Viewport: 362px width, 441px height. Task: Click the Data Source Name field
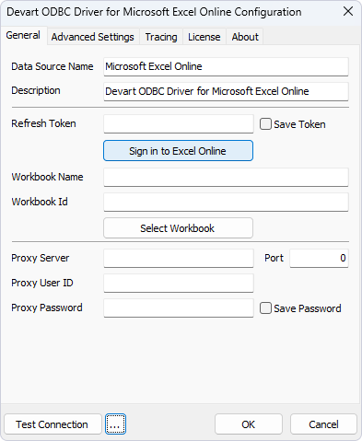click(226, 66)
